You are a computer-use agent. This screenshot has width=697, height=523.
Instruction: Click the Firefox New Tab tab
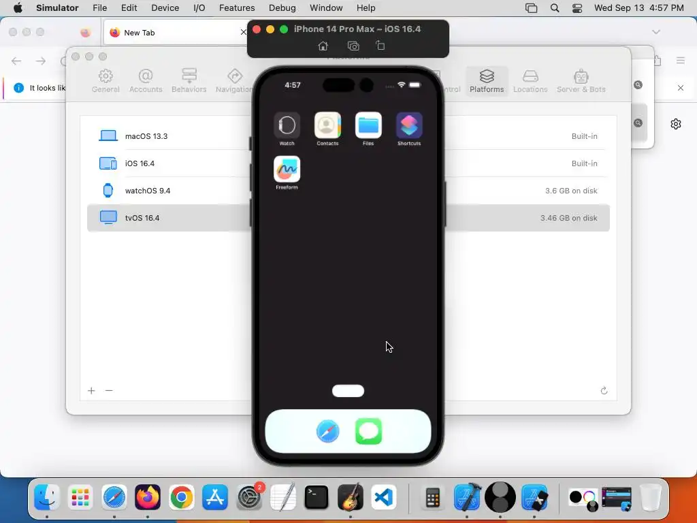(176, 33)
